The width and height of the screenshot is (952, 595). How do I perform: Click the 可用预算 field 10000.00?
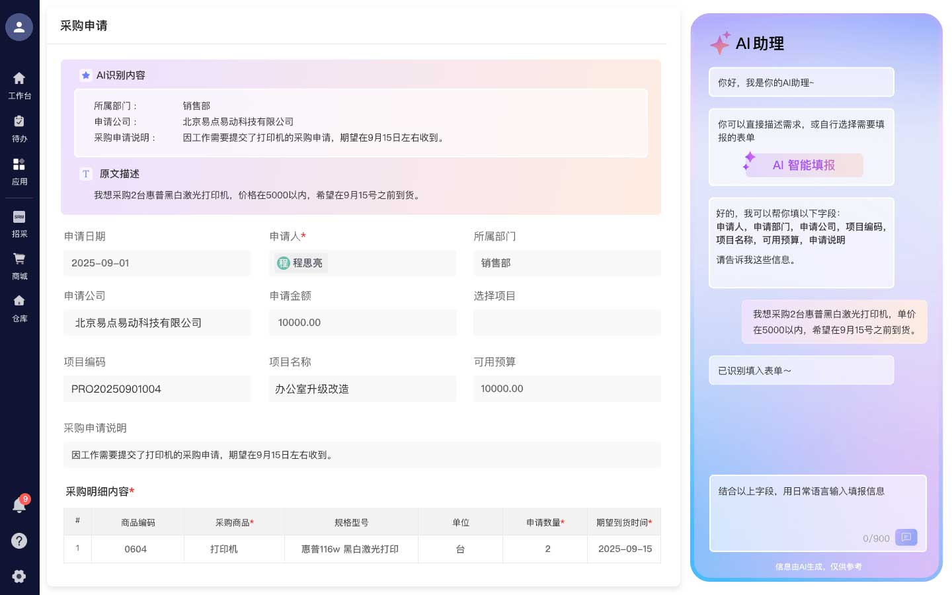point(567,389)
